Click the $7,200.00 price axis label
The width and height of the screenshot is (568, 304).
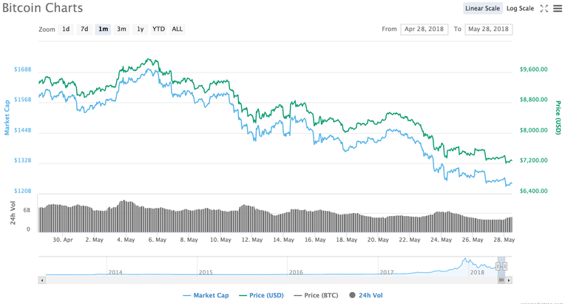click(533, 161)
